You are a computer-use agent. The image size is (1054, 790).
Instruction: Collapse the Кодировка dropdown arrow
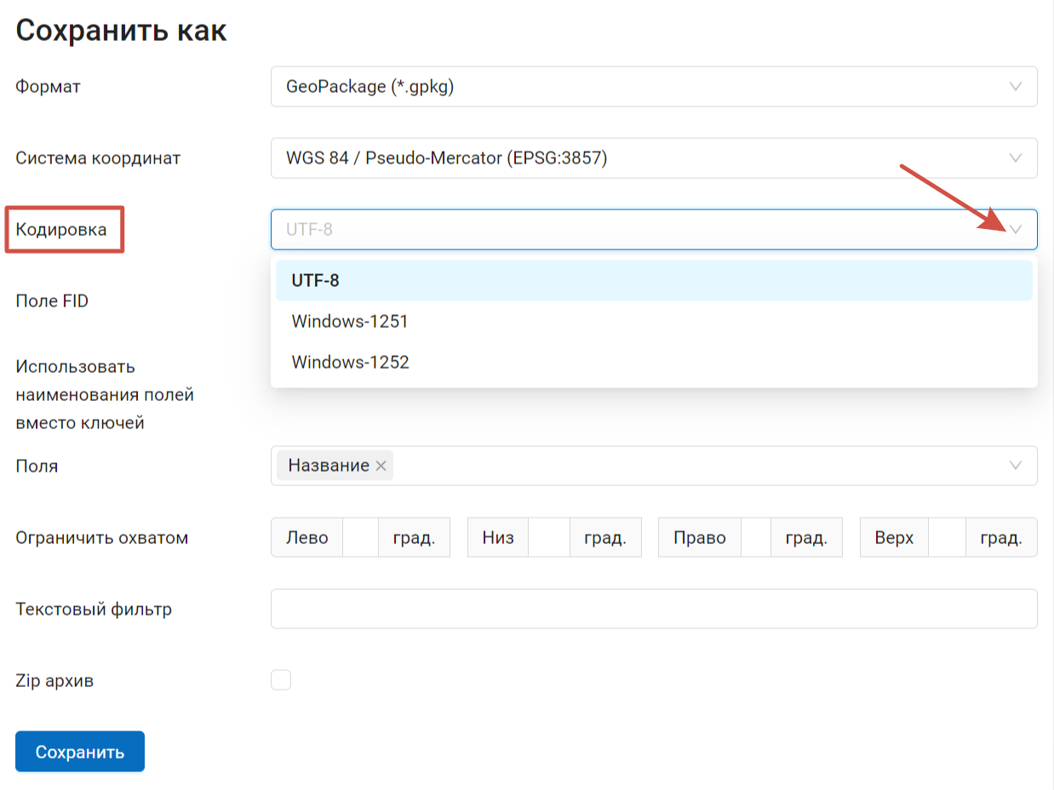click(x=1015, y=230)
